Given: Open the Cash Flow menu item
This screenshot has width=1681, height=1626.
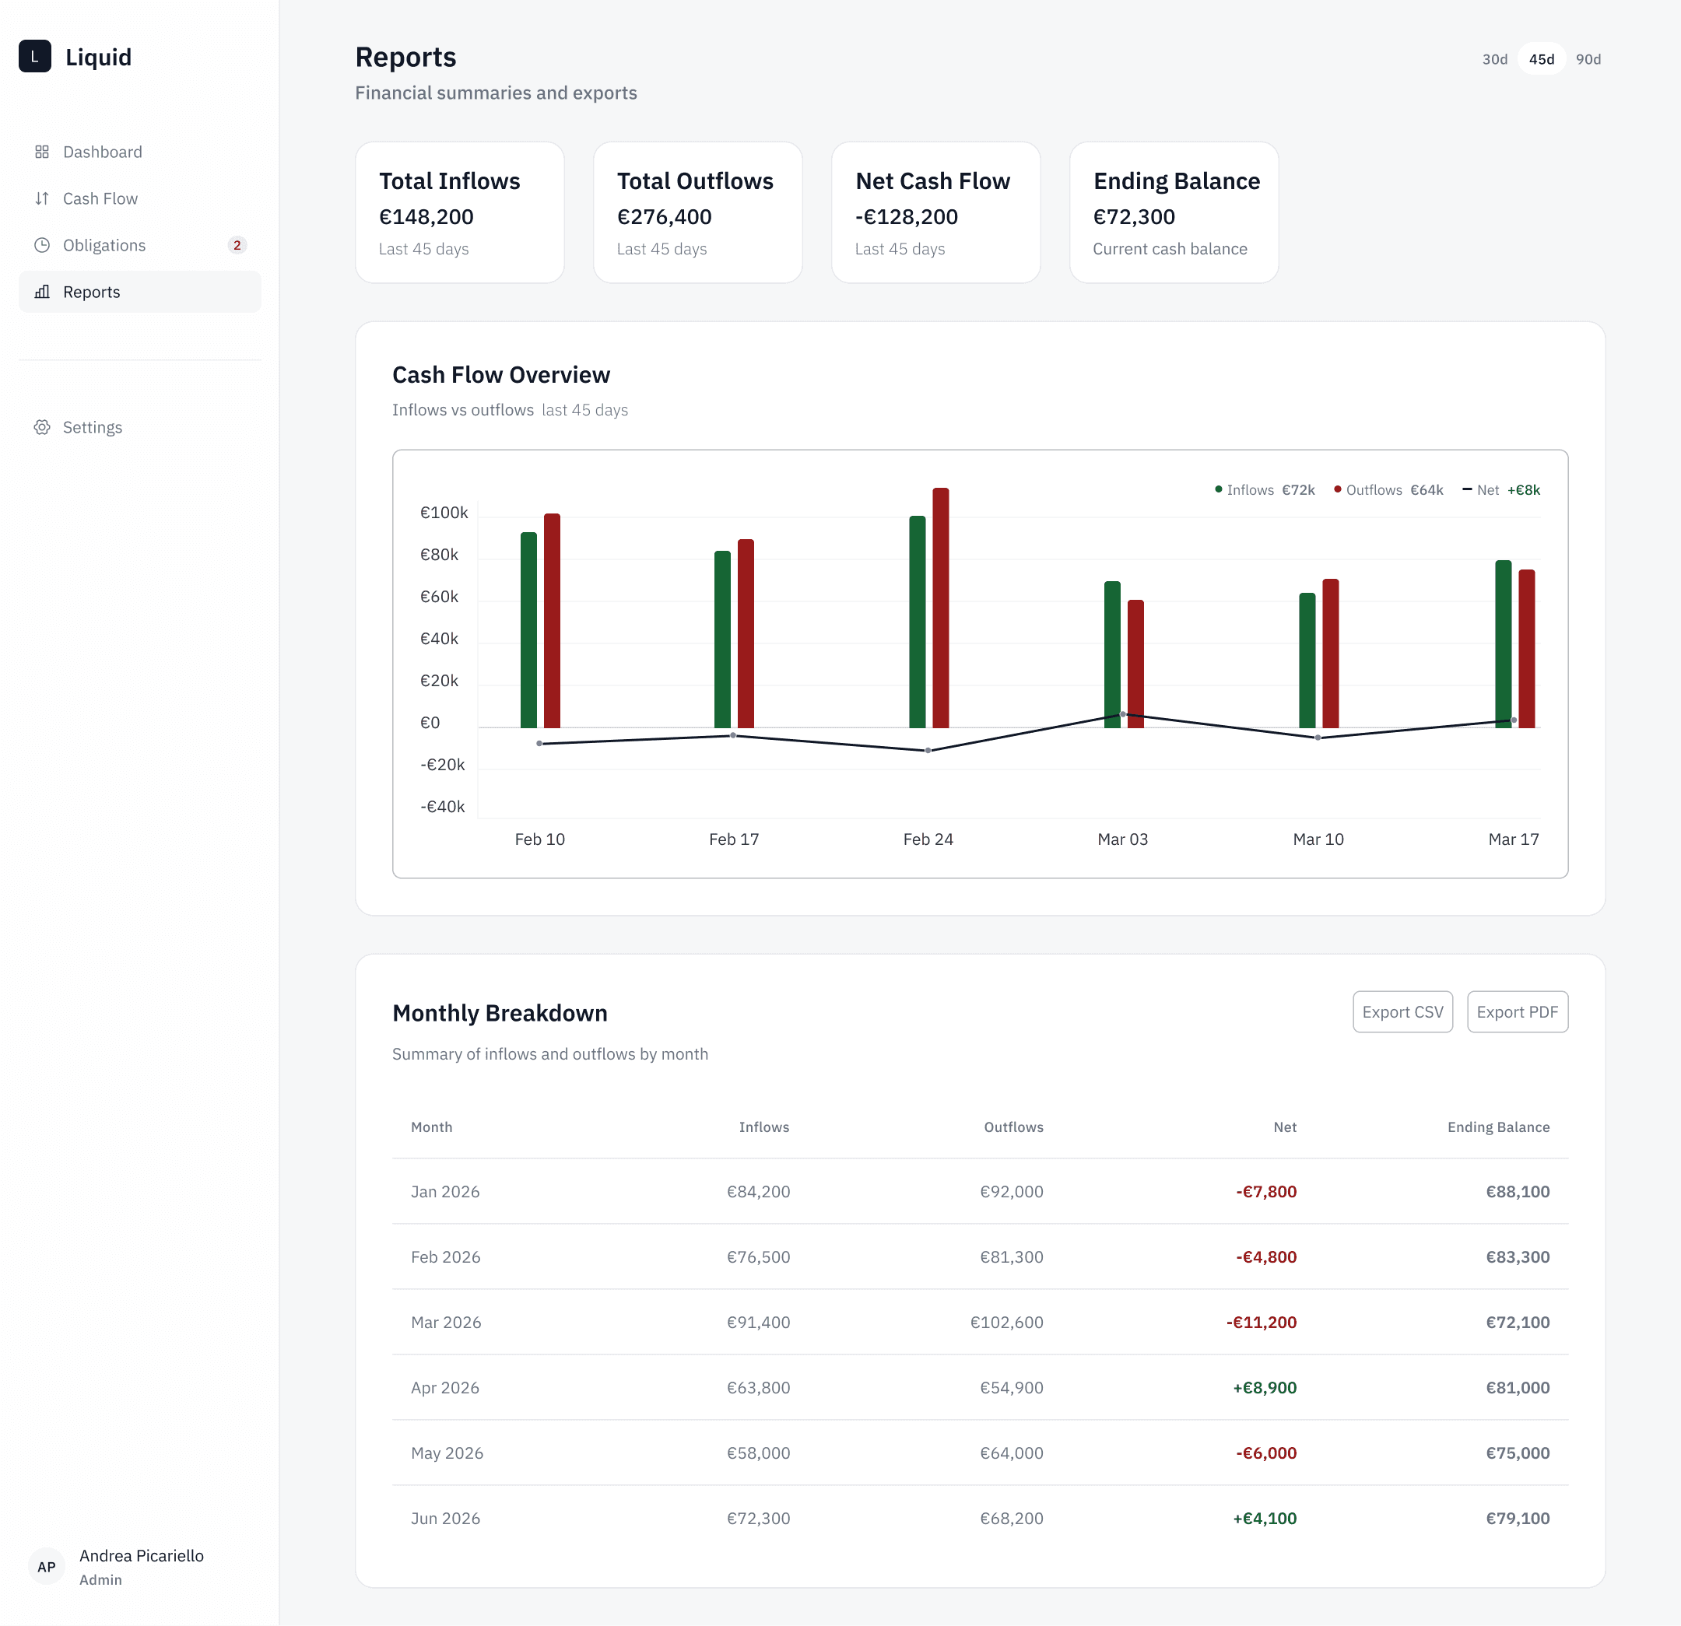Looking at the screenshot, I should (x=100, y=198).
